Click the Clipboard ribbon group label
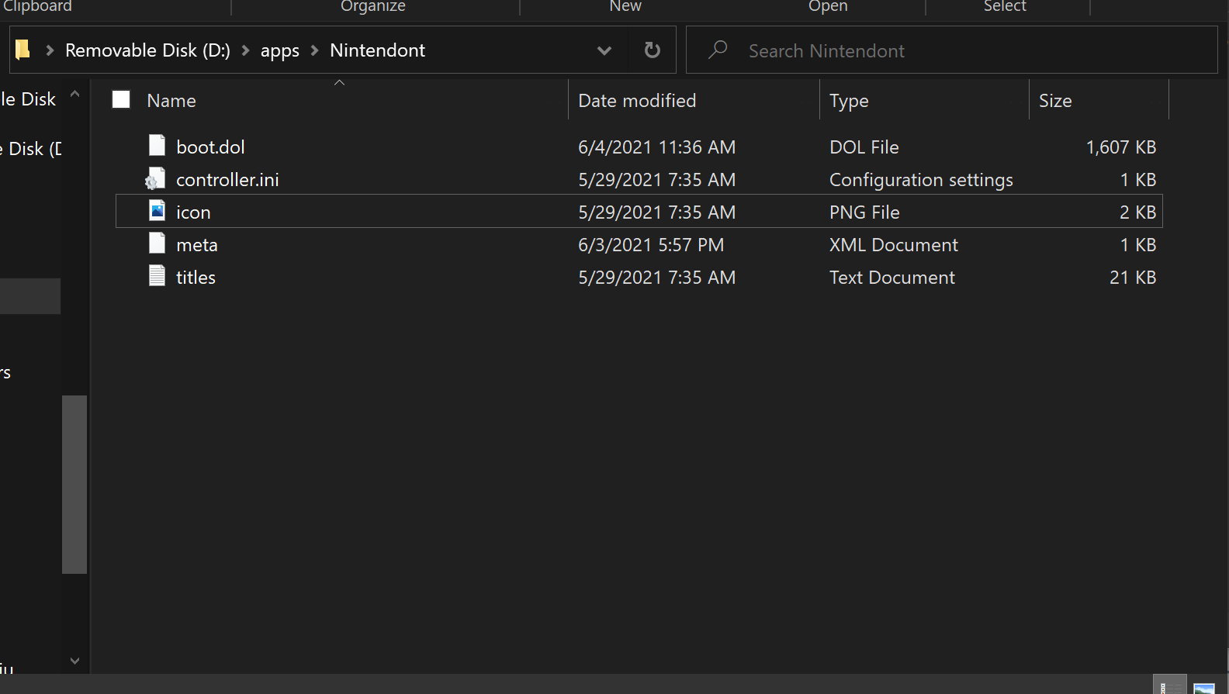 [36, 6]
